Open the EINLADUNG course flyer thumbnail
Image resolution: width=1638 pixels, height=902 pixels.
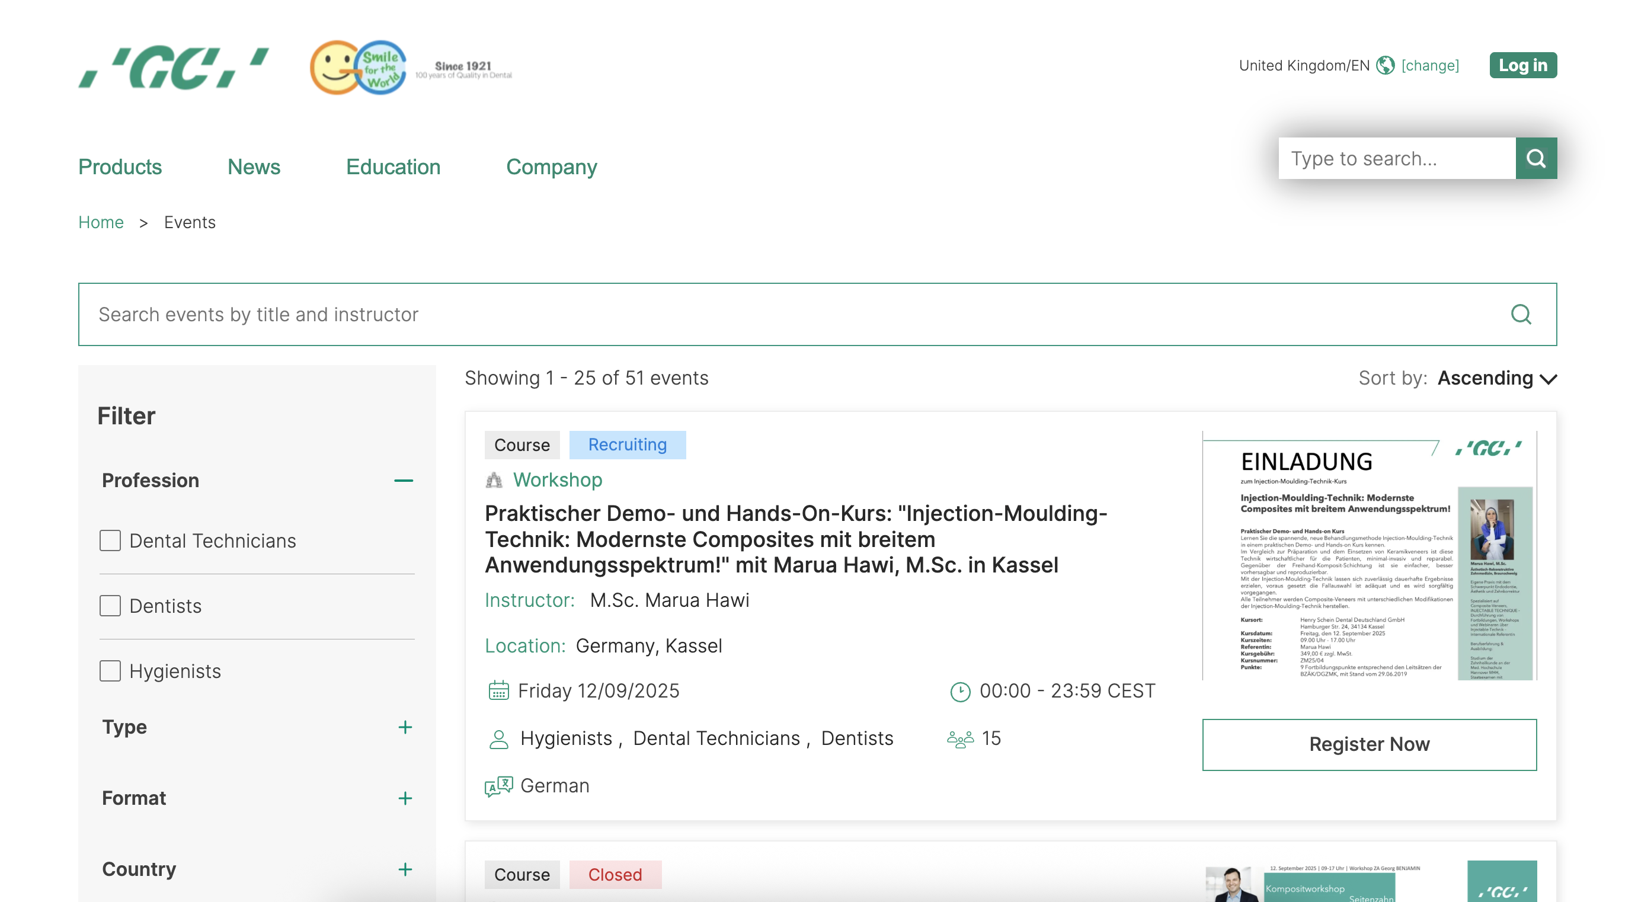pos(1368,555)
